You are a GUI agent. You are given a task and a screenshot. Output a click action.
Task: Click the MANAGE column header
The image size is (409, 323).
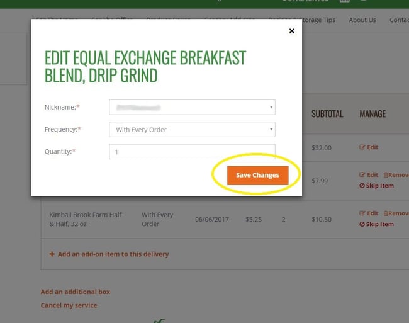pos(373,114)
